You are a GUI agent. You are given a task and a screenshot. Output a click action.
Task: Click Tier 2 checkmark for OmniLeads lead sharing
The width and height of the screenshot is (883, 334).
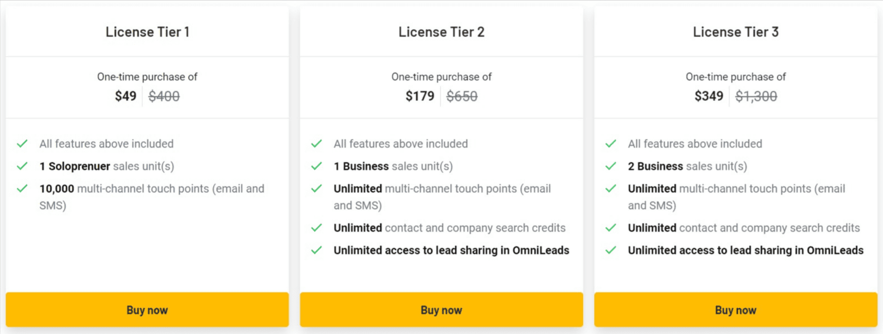click(316, 250)
